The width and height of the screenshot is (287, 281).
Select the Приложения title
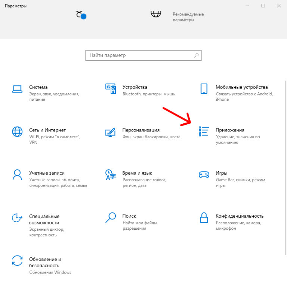(x=230, y=130)
